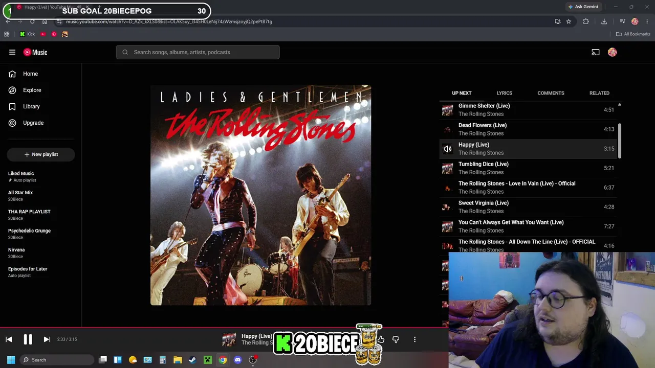Viewport: 655px width, 368px height.
Task: Play Sweet Virginia (Live) from queue
Action: click(529, 207)
